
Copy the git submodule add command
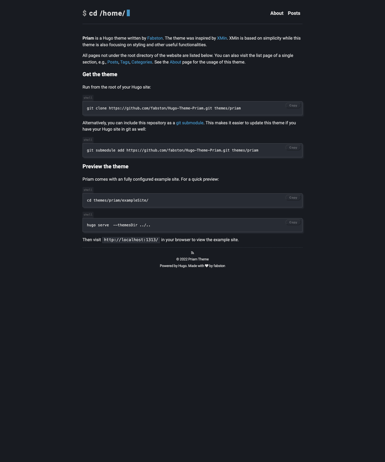pyautogui.click(x=293, y=147)
